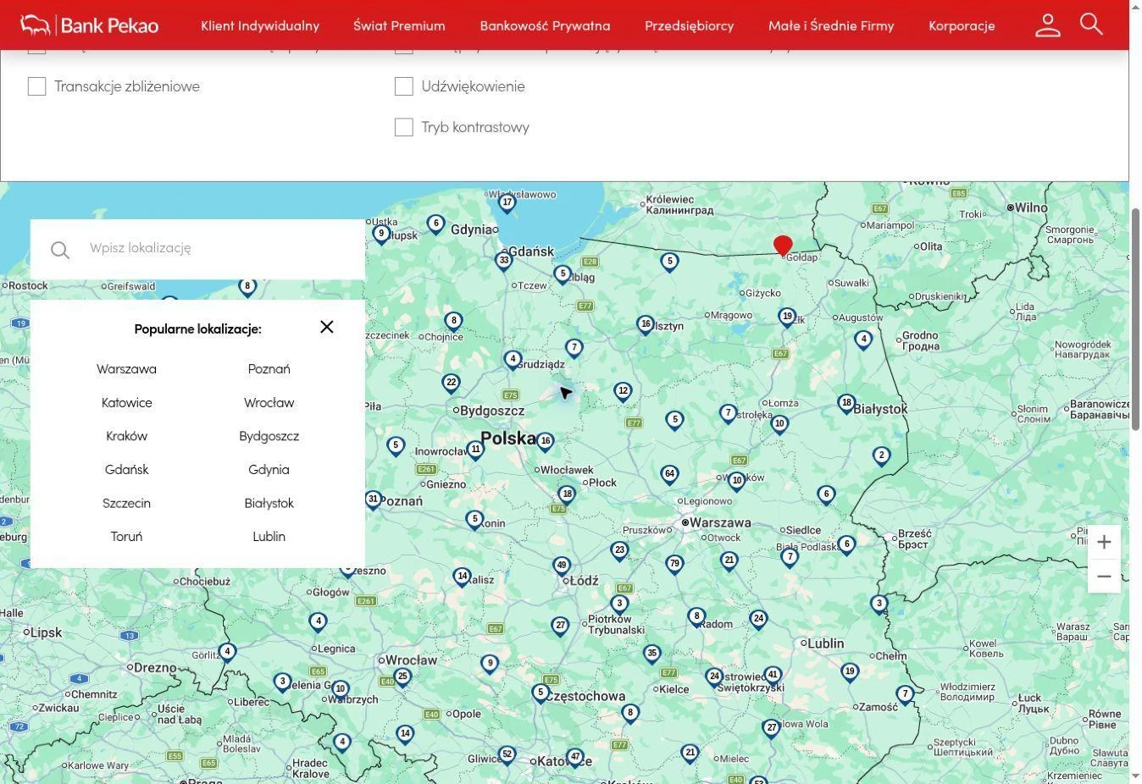Enable Transakcje zbliżeniowe checkbox
Screen dimensions: 1142x784
click(36, 86)
